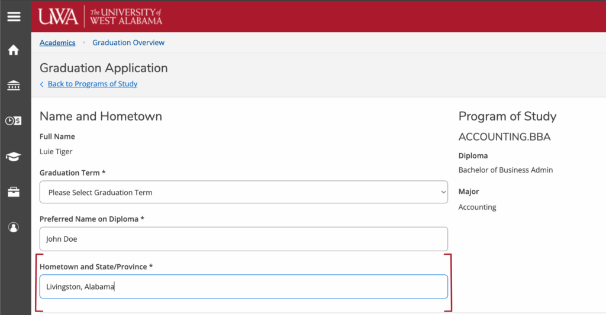Click the Preferred Name on Diploma field
Screen dimensions: 606x315
(243, 239)
